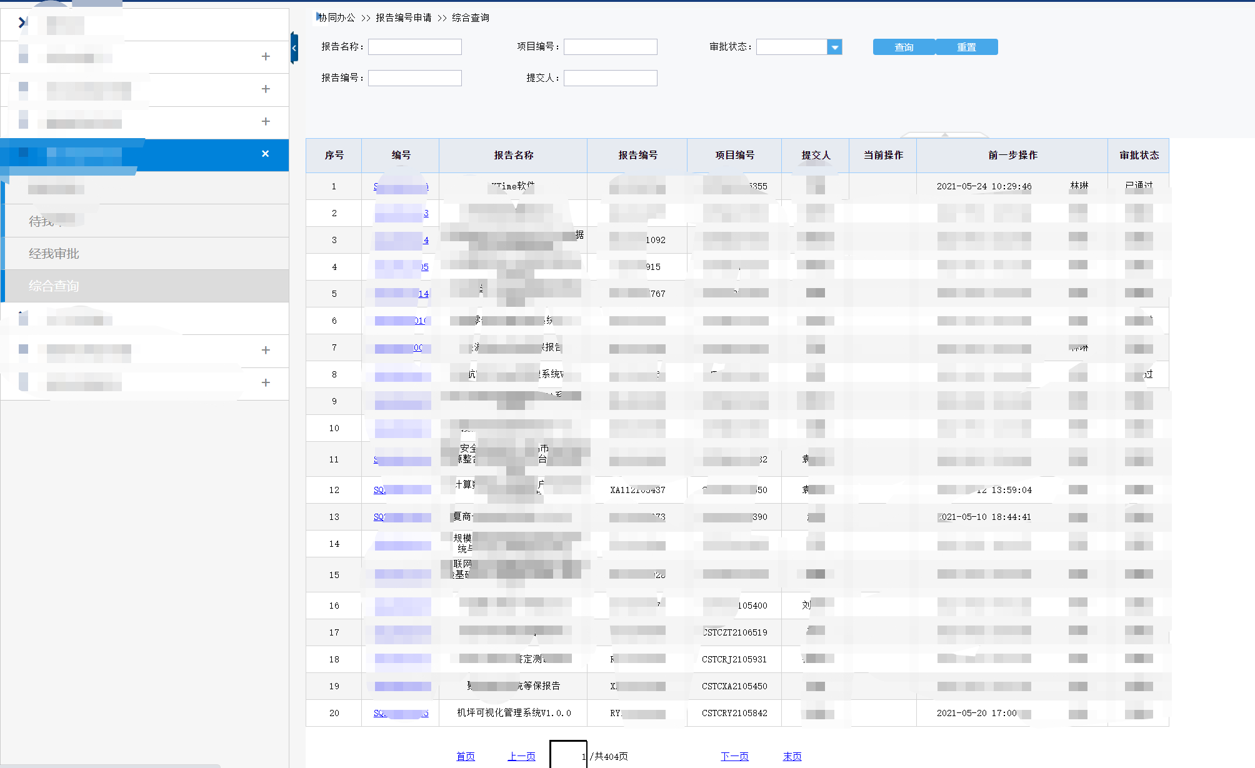Open the 编号 link in row 5
Image resolution: width=1255 pixels, height=768 pixels.
tap(401, 294)
